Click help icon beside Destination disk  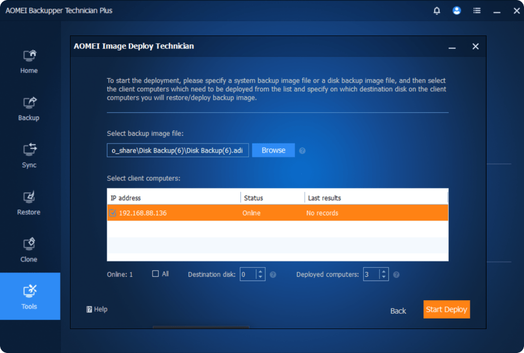click(x=273, y=274)
